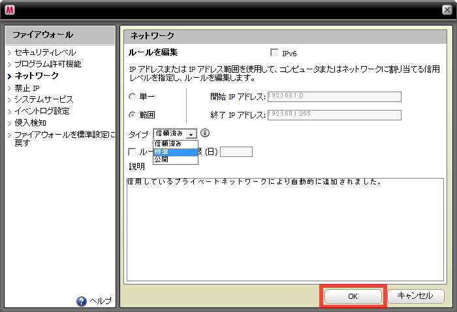Toggle the rule expiration checkbox
Screen dimensions: 457x312
tap(133, 152)
